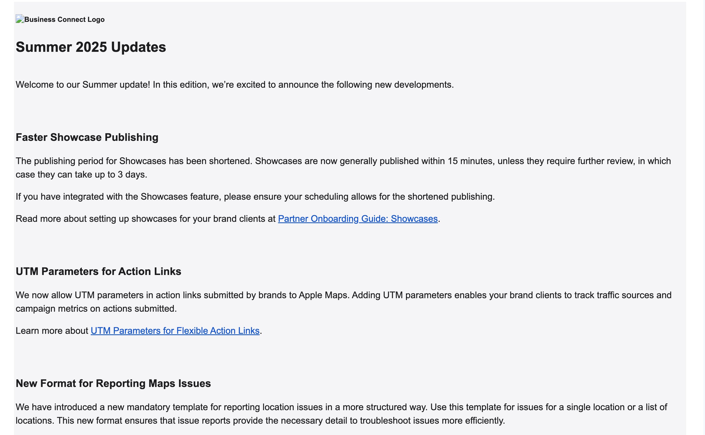Screen dimensions: 705x435
Task: Click the UTM Parameters for Action Links heading
Action: 98,271
